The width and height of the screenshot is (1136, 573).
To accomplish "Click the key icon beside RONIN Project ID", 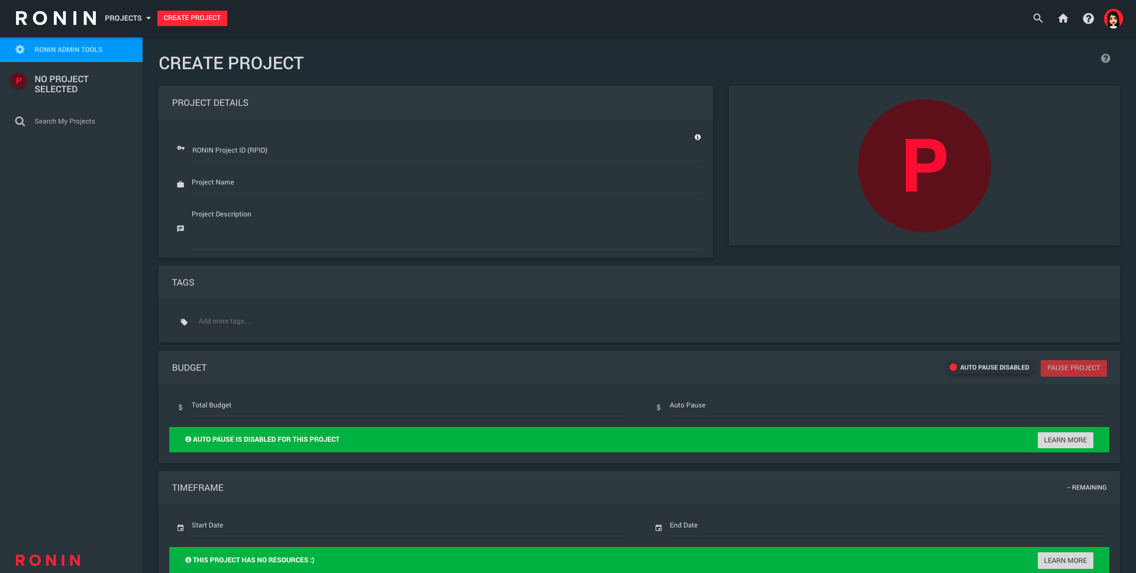I will point(180,148).
